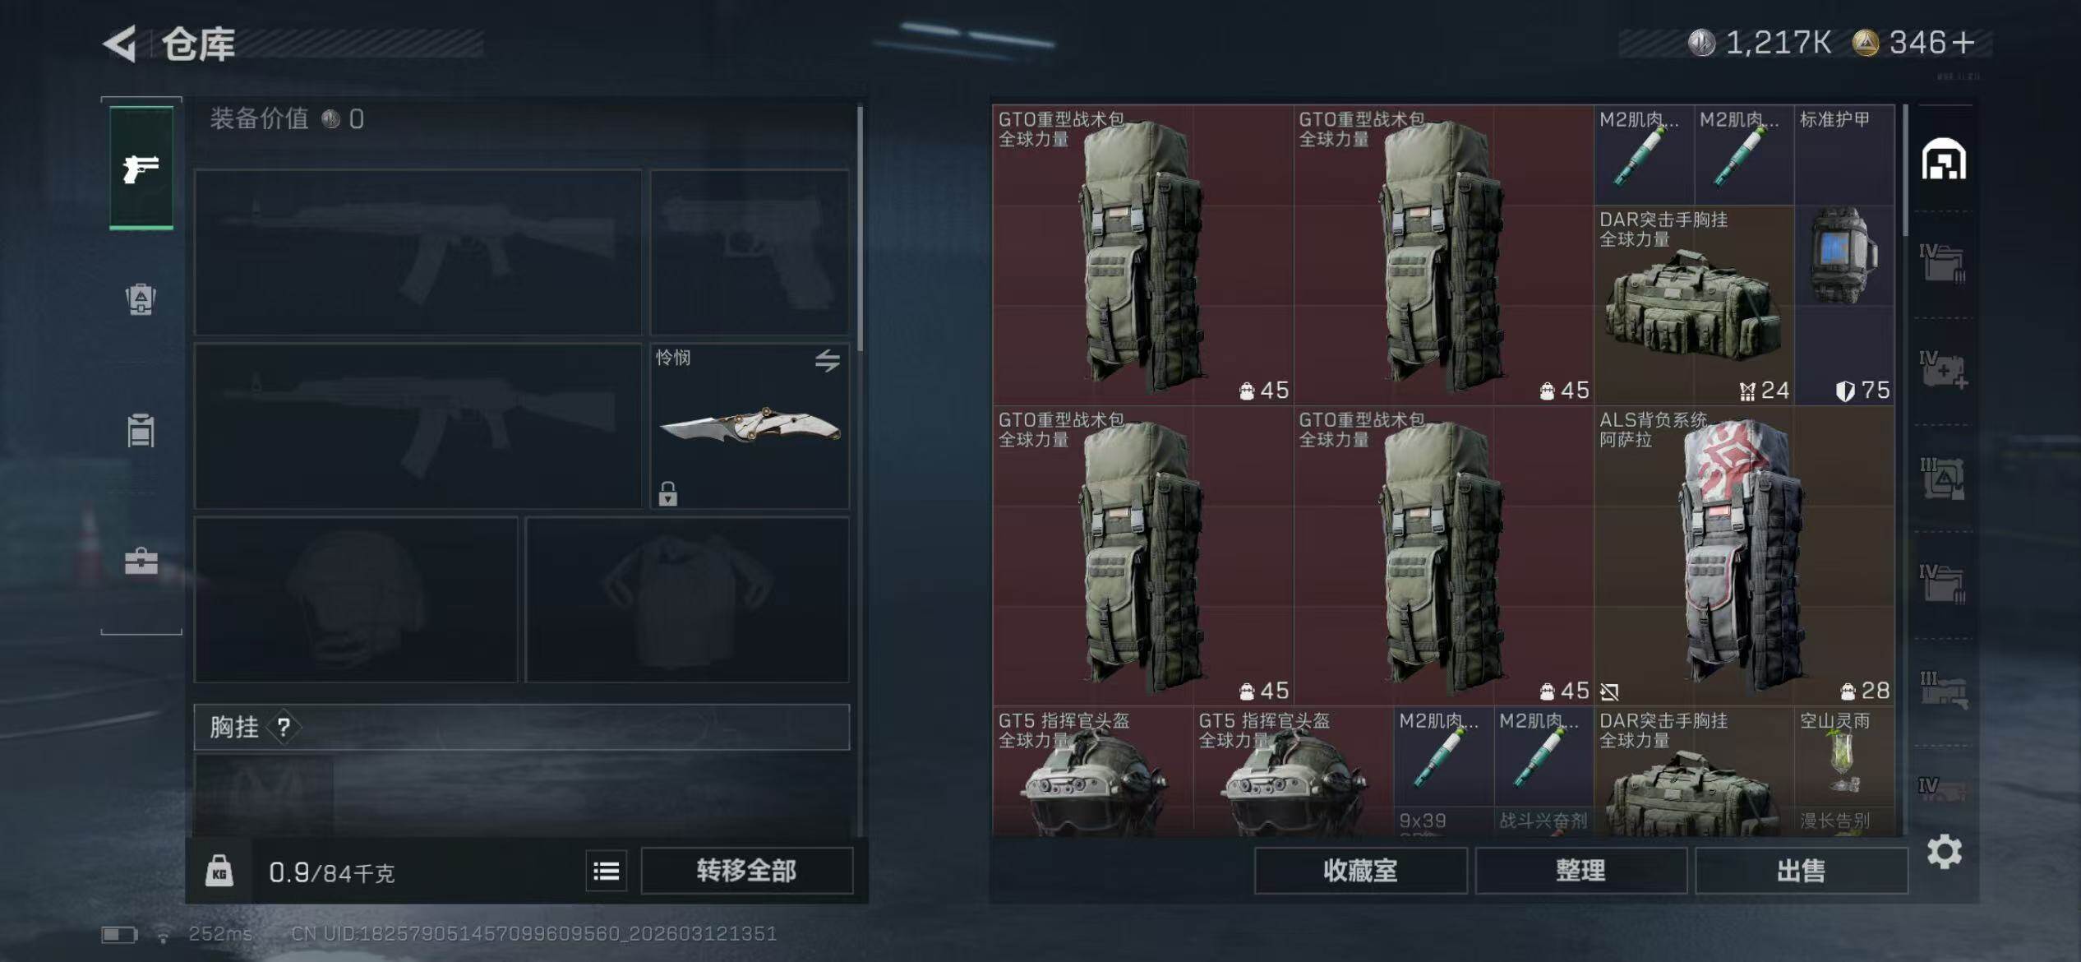2081x962 pixels.
Task: Select the weapons tab with the pistol icon
Action: click(x=141, y=168)
